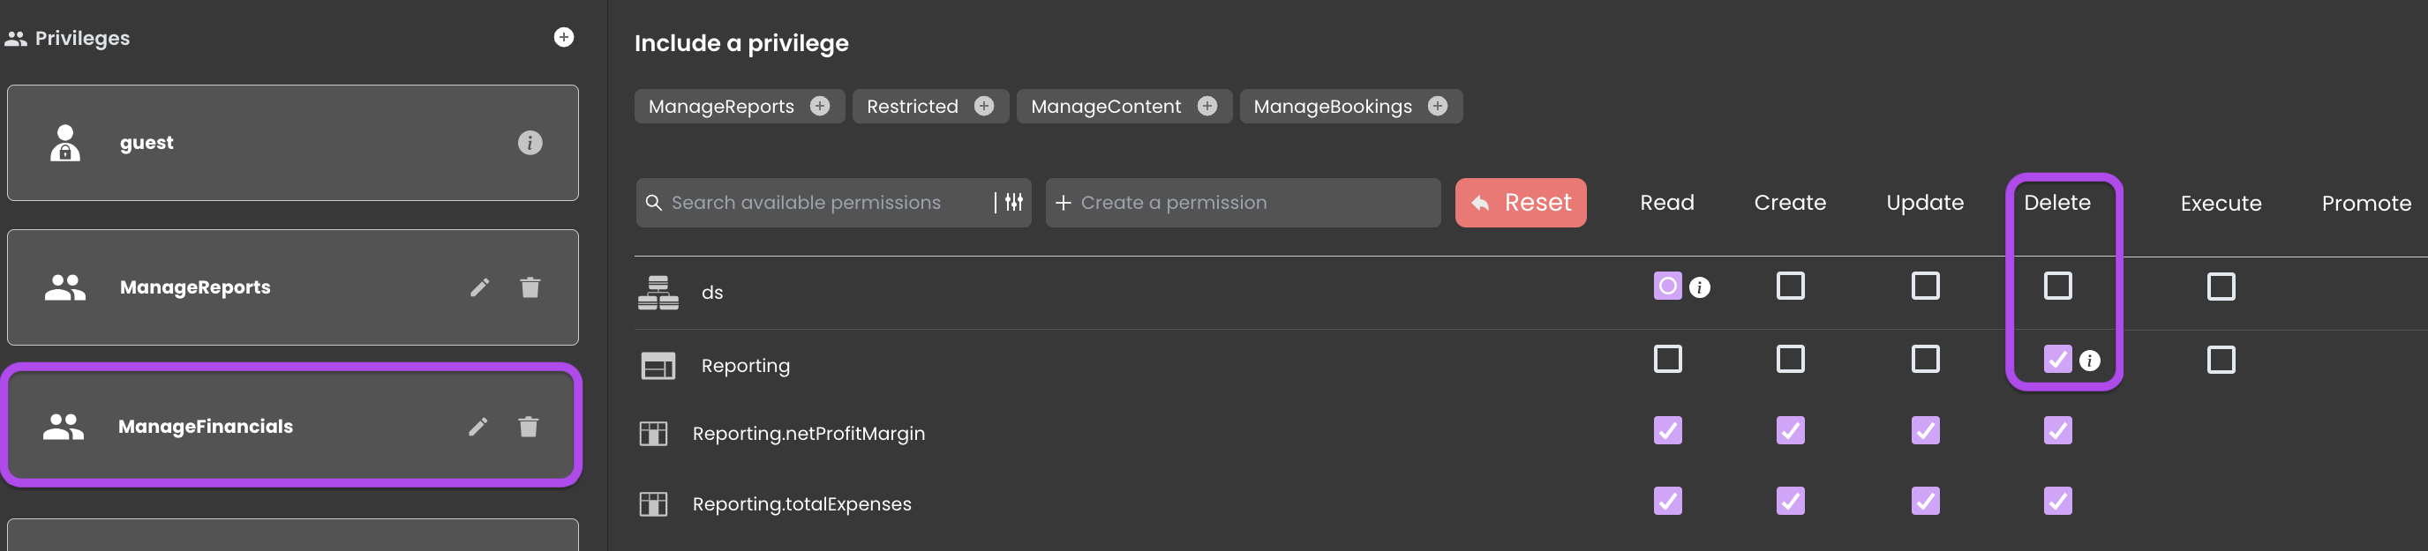Include the ManageBookings privilege chip
2428x551 pixels.
[1438, 107]
